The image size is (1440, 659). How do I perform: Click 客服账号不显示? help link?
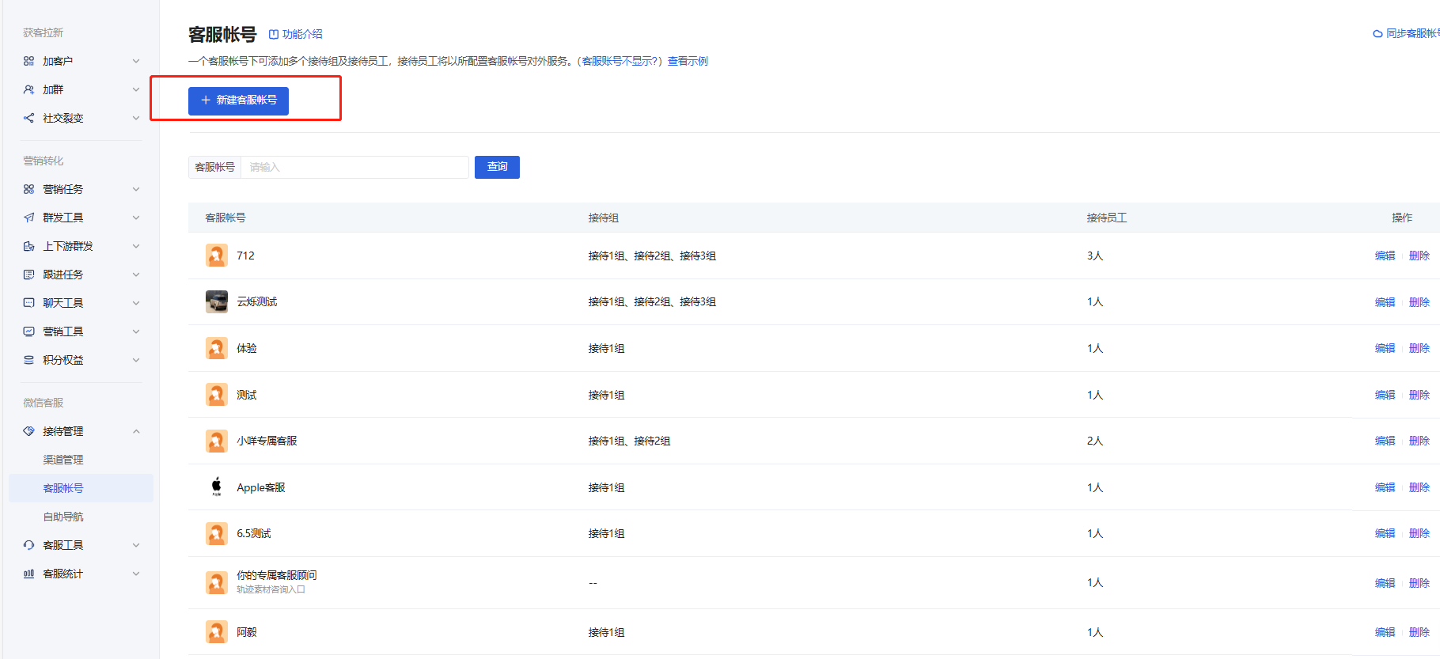tap(620, 61)
